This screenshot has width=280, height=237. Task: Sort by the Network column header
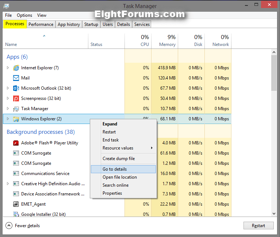coord(218,41)
